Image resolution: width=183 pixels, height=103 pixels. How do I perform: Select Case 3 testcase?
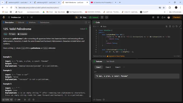point(118,67)
